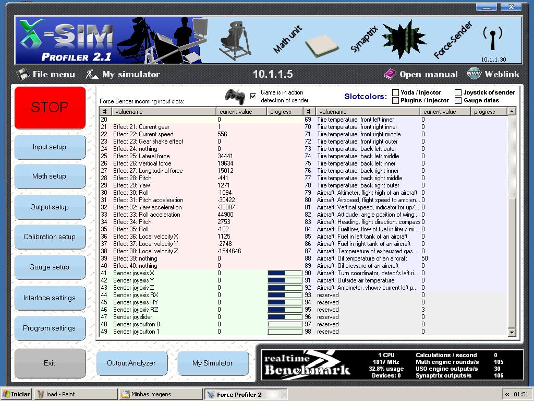Switch to load - Paint taskbar window
Image resolution: width=534 pixels, height=401 pixels.
[77, 394]
